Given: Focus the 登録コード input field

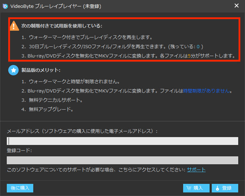Looking at the screenshot, I should pos(122,160).
